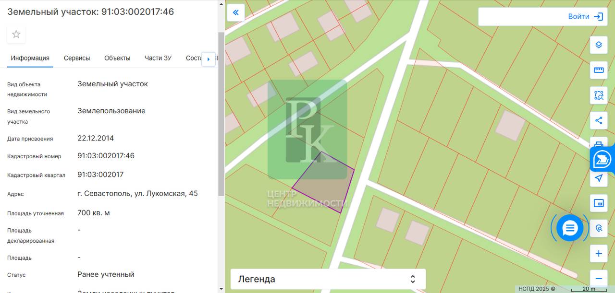This screenshot has width=615, height=293.
Task: Select the ruler measurement tool
Action: pos(599,70)
